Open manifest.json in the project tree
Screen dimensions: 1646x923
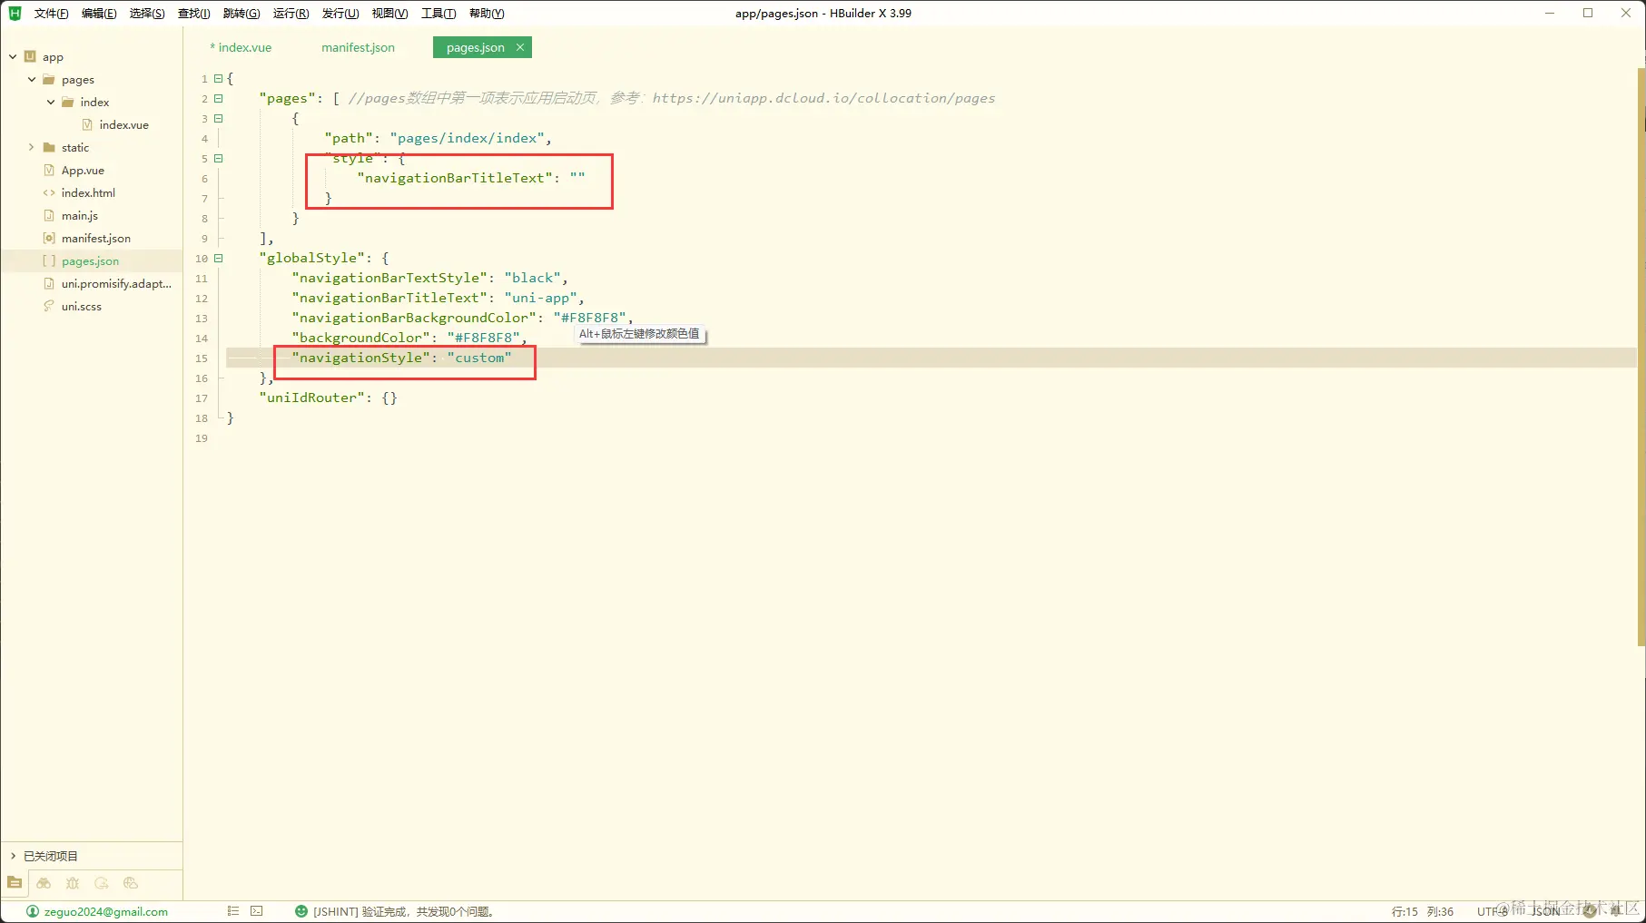(x=96, y=239)
